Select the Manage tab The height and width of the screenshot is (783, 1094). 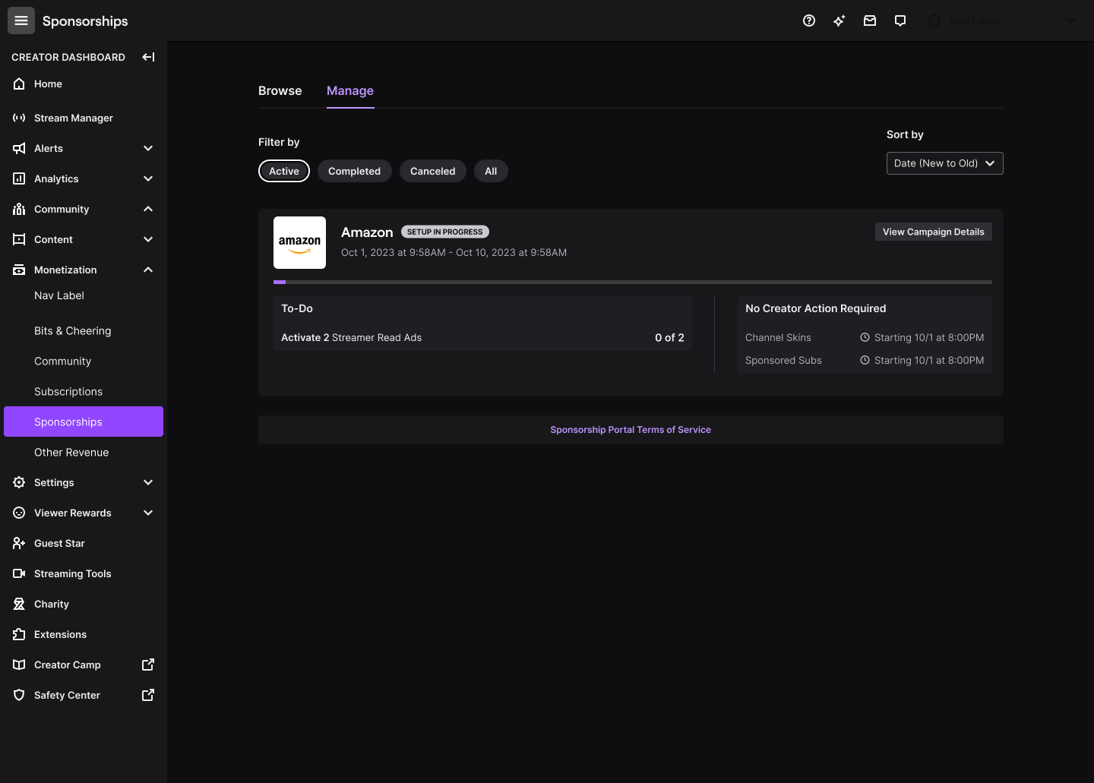click(350, 90)
